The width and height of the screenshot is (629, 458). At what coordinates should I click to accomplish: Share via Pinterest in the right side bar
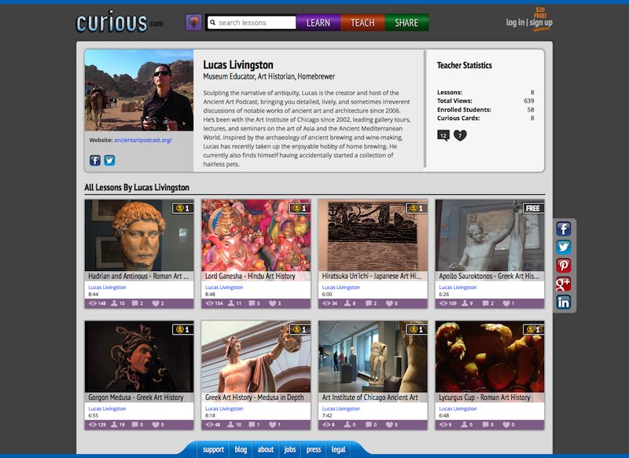pyautogui.click(x=563, y=266)
